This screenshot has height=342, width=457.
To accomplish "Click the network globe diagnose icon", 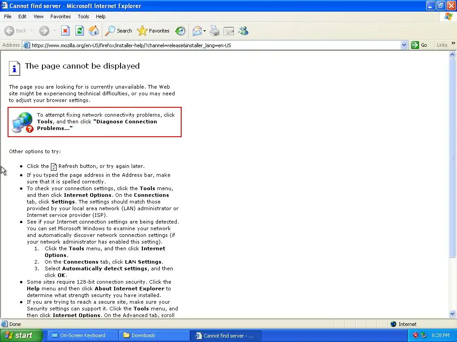I will click(x=22, y=122).
